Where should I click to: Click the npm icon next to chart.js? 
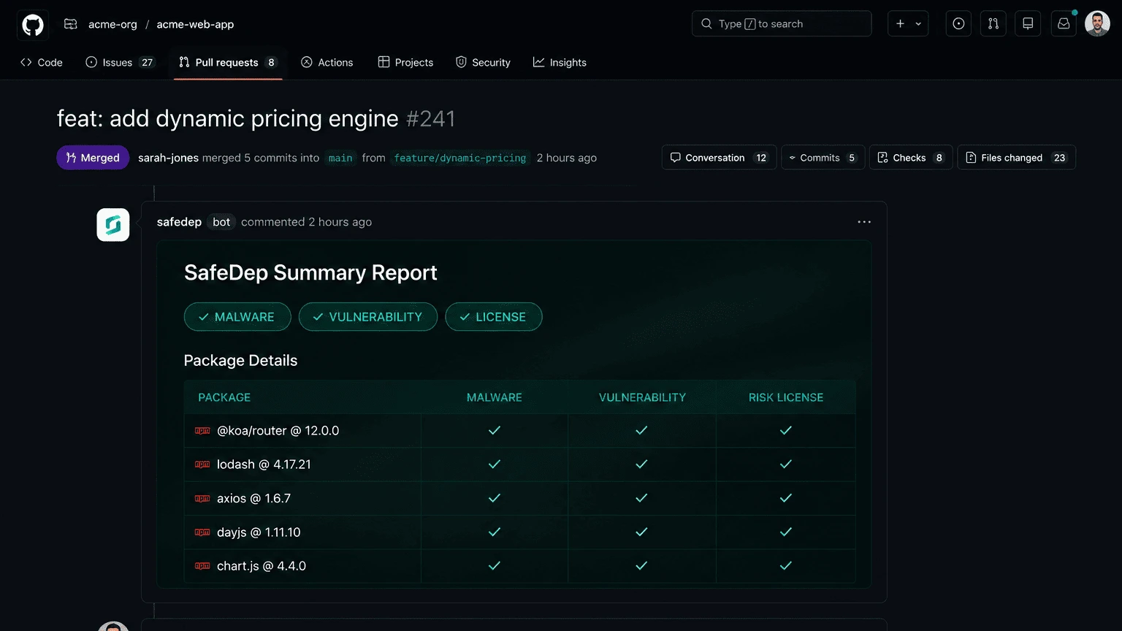tap(202, 566)
